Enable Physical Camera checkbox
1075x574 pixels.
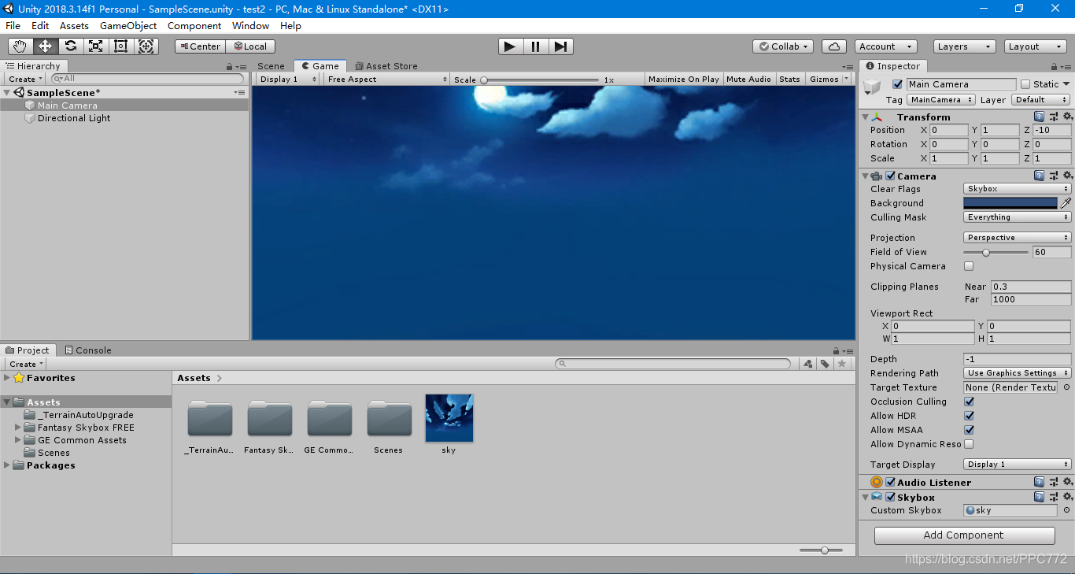pyautogui.click(x=969, y=266)
